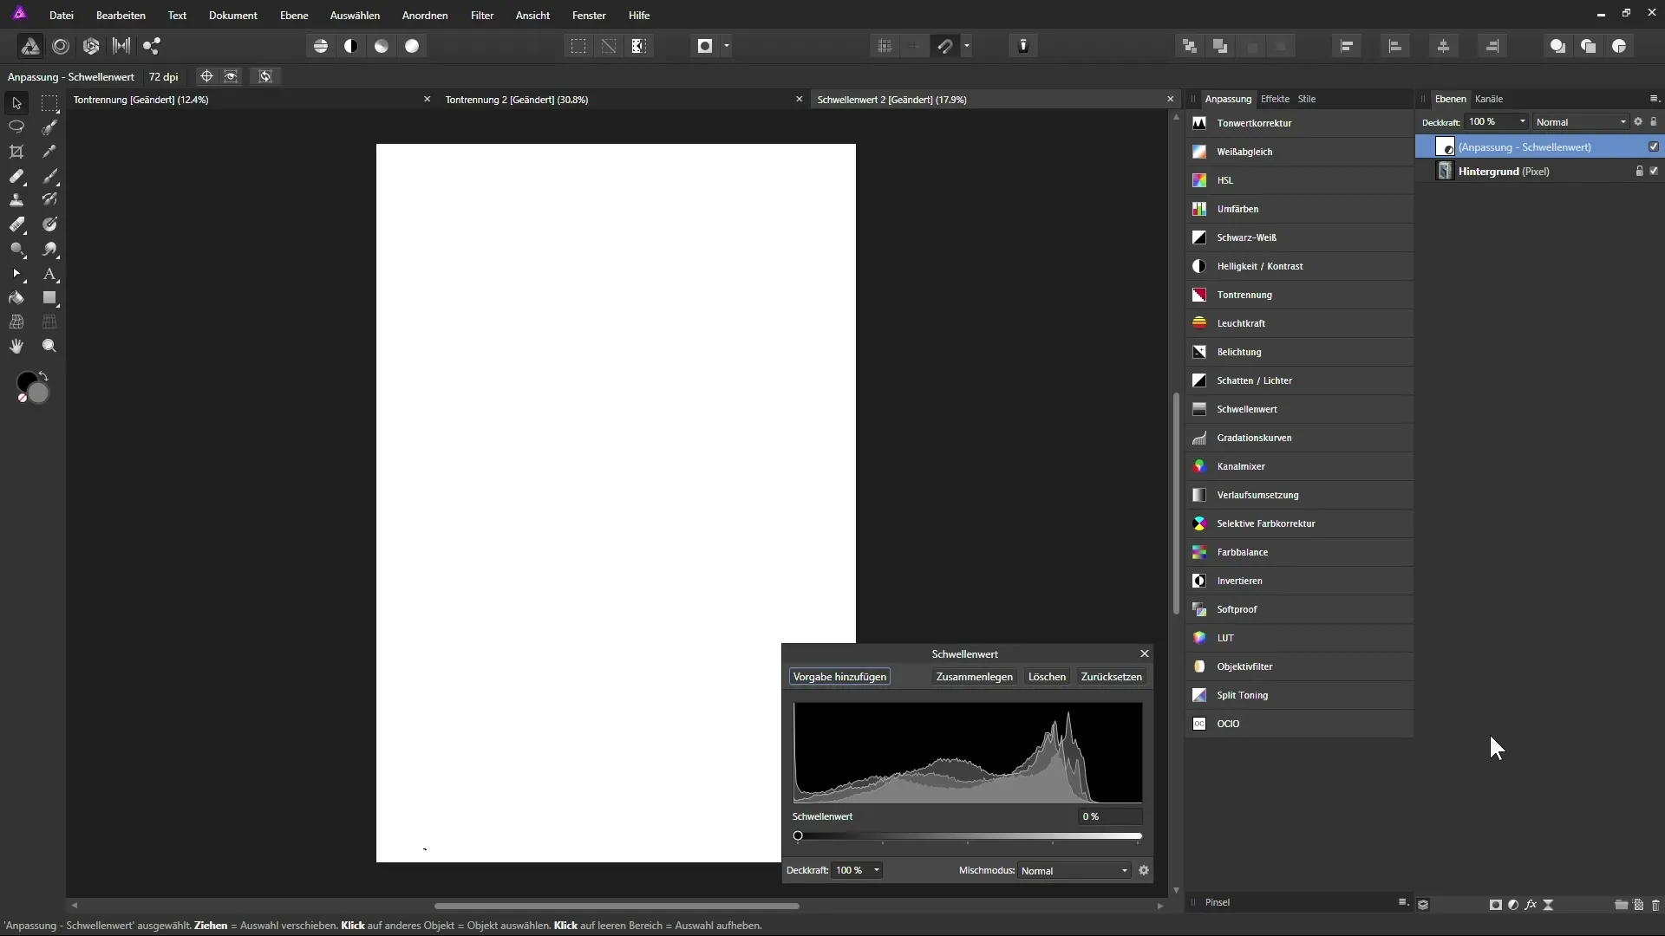Click Löschen button in dialog
Image resolution: width=1665 pixels, height=936 pixels.
[1047, 677]
